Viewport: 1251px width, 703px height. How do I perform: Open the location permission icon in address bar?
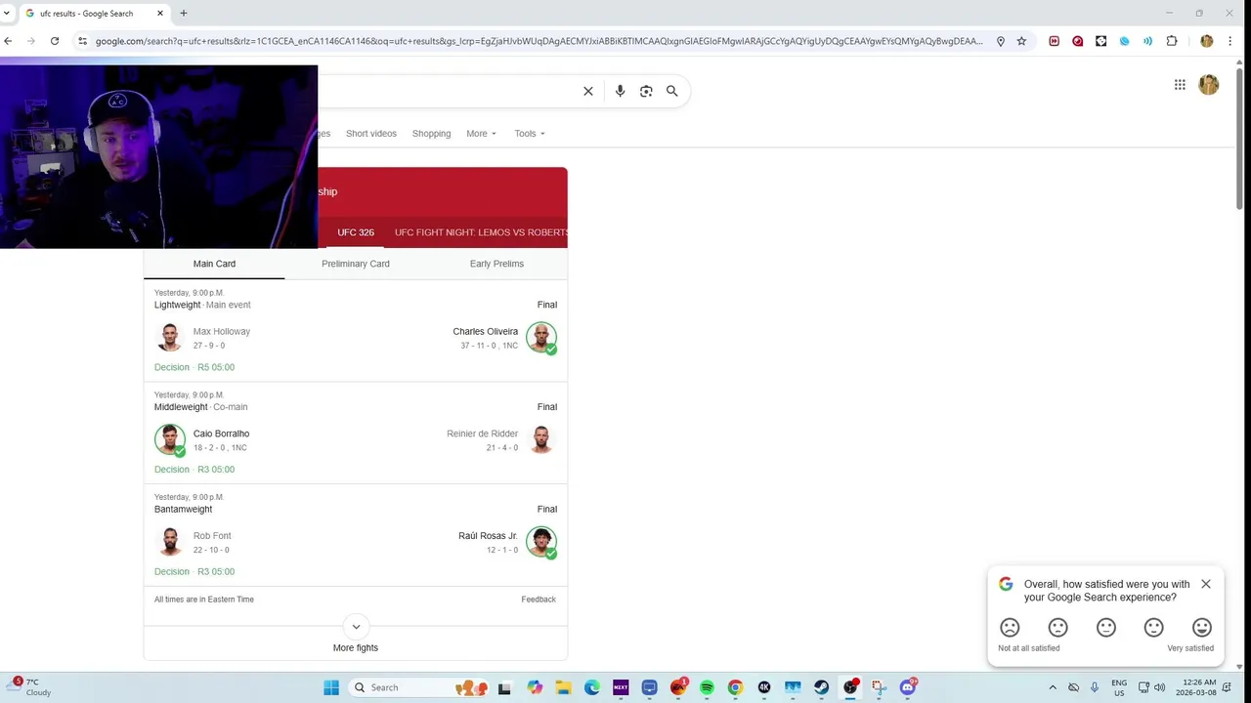click(1001, 41)
